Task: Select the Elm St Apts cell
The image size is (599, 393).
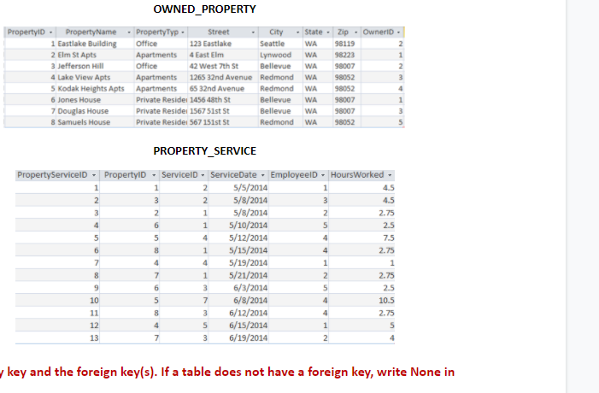Action: (x=95, y=55)
